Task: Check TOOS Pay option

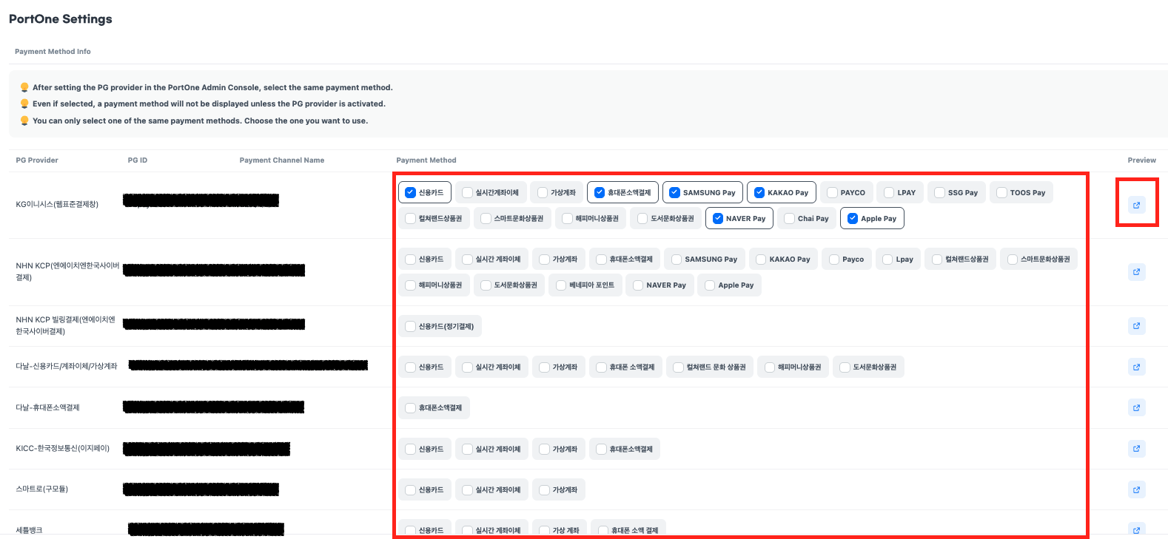Action: [x=1001, y=193]
